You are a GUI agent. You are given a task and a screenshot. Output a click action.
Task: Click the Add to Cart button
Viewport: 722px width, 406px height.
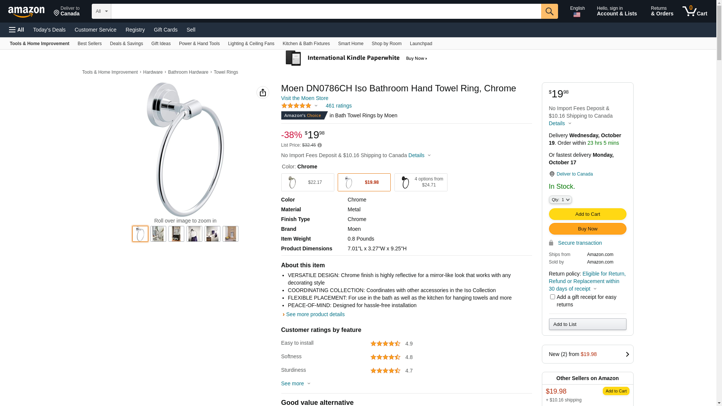587,214
